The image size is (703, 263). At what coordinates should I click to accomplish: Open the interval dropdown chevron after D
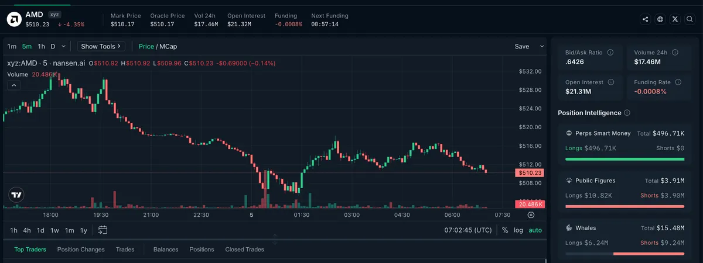click(x=63, y=46)
